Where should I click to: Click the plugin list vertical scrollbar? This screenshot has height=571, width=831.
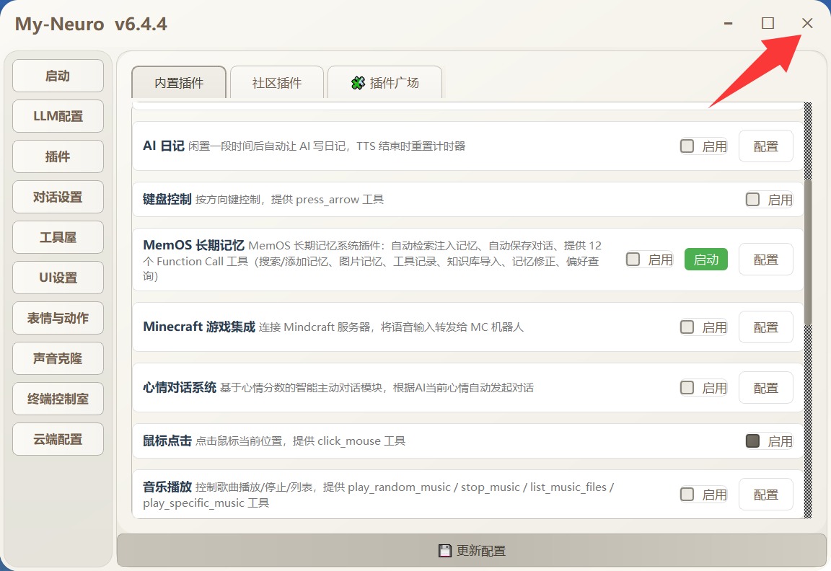click(808, 252)
